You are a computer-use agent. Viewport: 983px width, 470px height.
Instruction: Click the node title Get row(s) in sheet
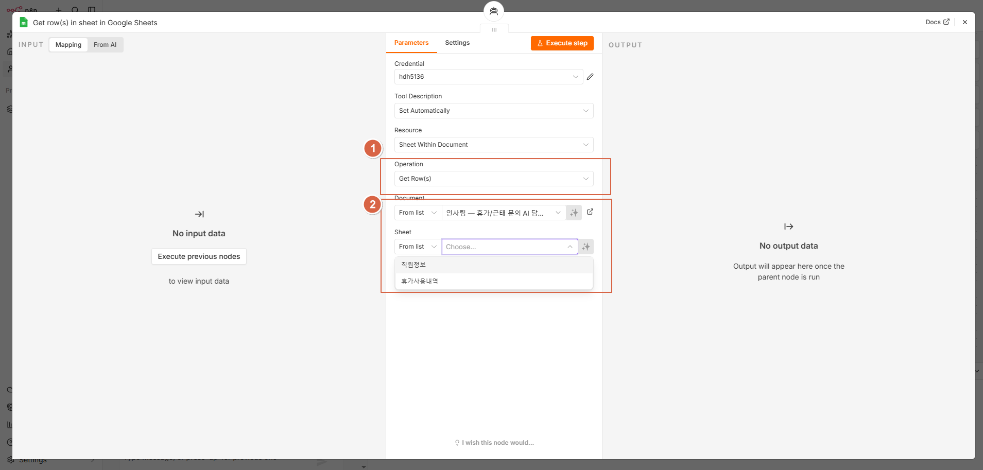[x=95, y=23]
